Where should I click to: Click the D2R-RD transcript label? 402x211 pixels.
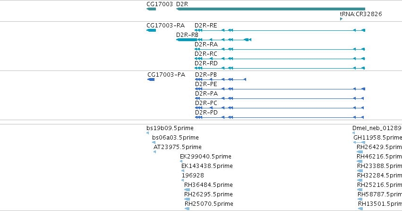point(206,63)
